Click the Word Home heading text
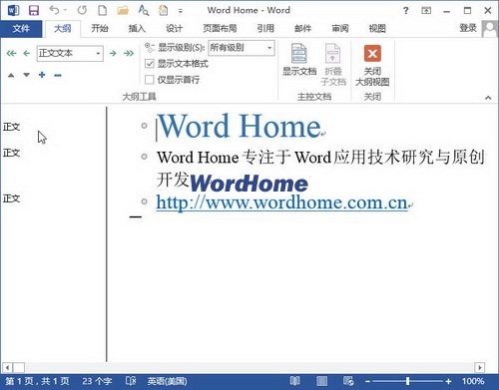 coord(240,126)
